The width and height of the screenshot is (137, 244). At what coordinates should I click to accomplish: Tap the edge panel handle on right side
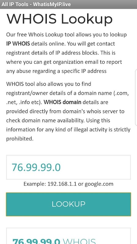coord(136,97)
